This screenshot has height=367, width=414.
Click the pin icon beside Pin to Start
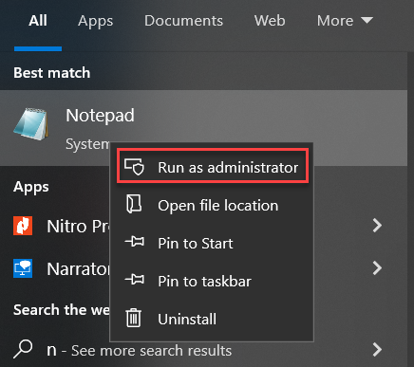[x=135, y=243]
